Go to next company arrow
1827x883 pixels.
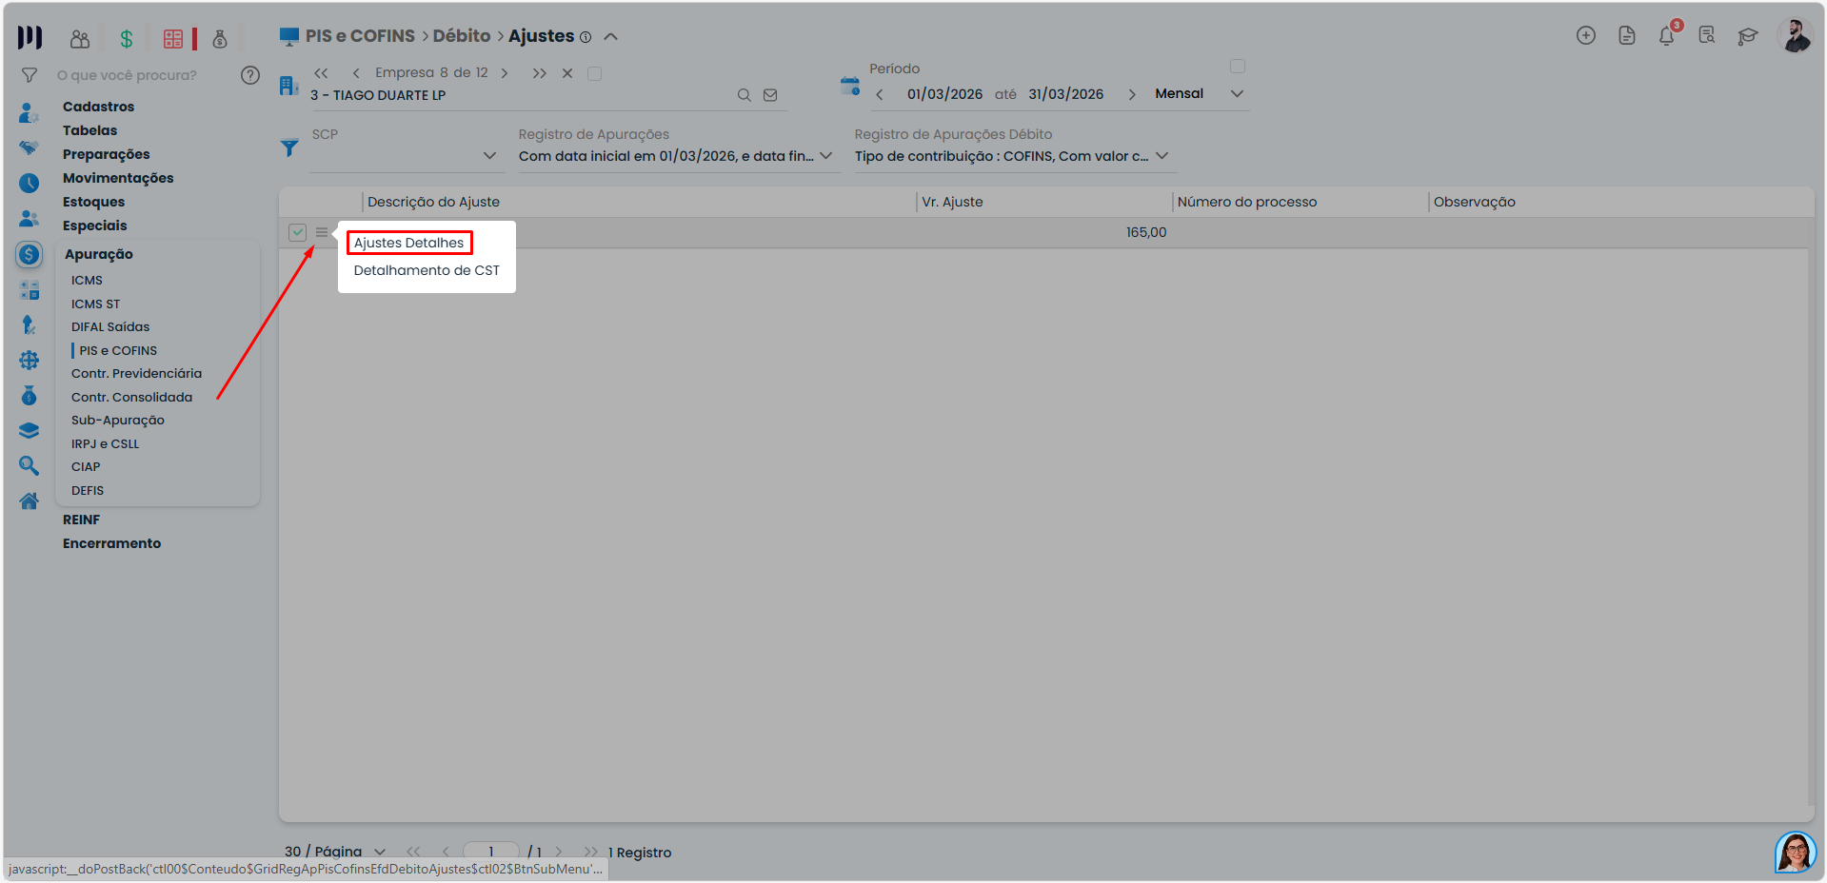505,73
